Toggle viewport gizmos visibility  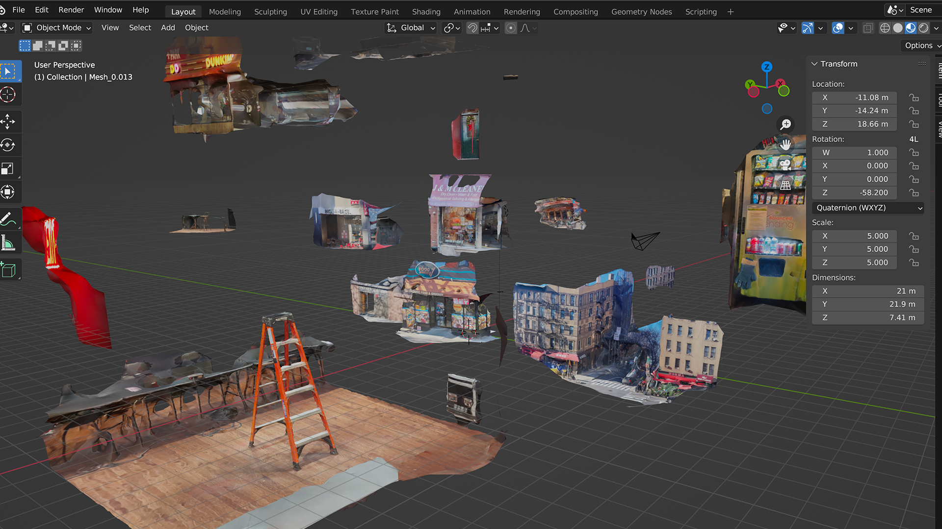pos(808,28)
